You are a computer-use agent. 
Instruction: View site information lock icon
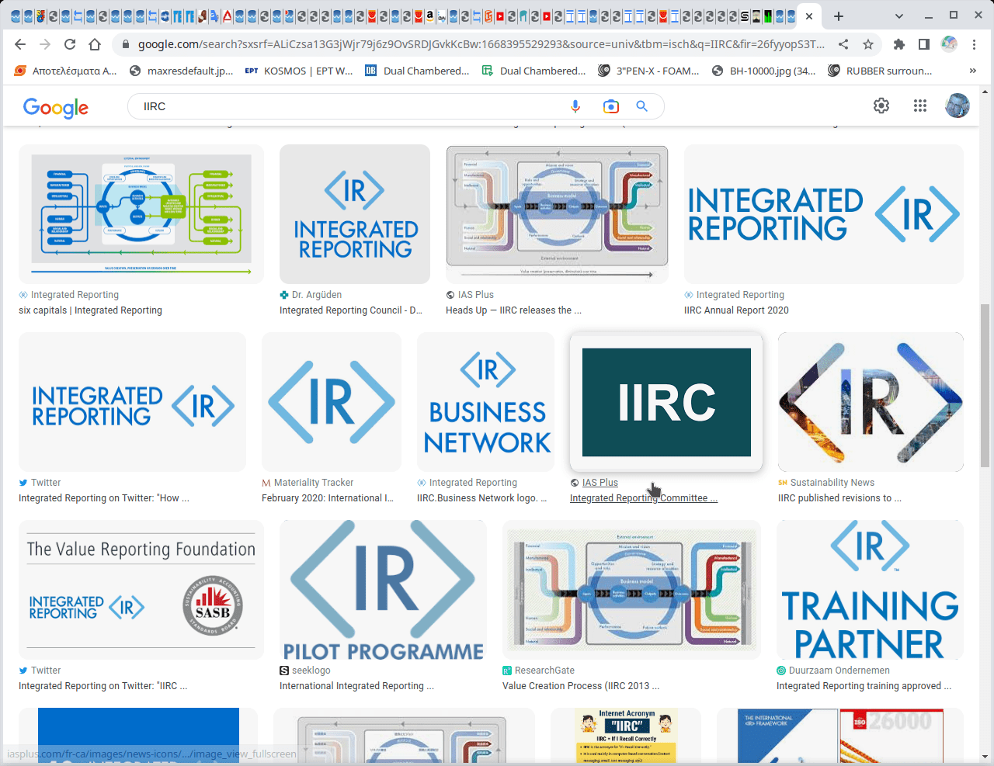click(125, 44)
